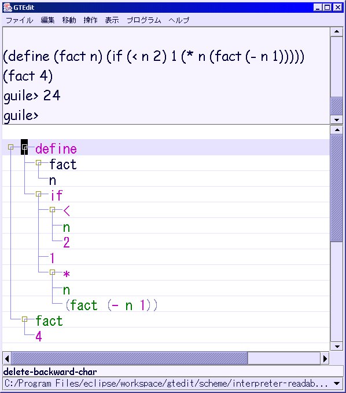Select the green n under <
Viewport: 346px width, 393px height.
(67, 227)
